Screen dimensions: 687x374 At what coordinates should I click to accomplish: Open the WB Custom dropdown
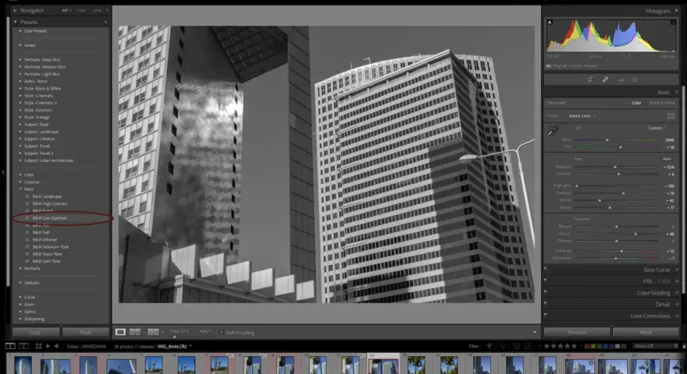(x=657, y=128)
